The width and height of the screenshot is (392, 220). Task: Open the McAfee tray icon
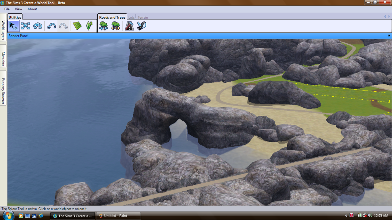click(351, 215)
